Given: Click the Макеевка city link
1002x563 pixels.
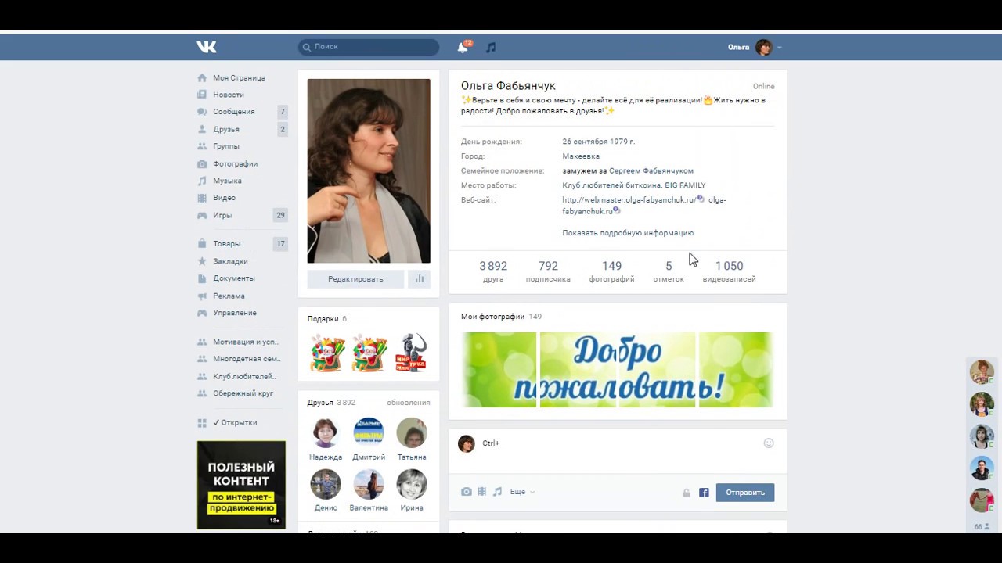Looking at the screenshot, I should coord(581,156).
